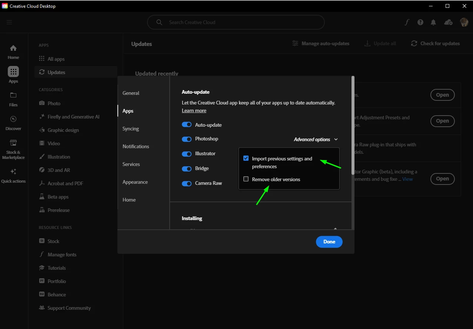Click Check for updates button
Image resolution: width=473 pixels, height=329 pixels.
pos(436,43)
